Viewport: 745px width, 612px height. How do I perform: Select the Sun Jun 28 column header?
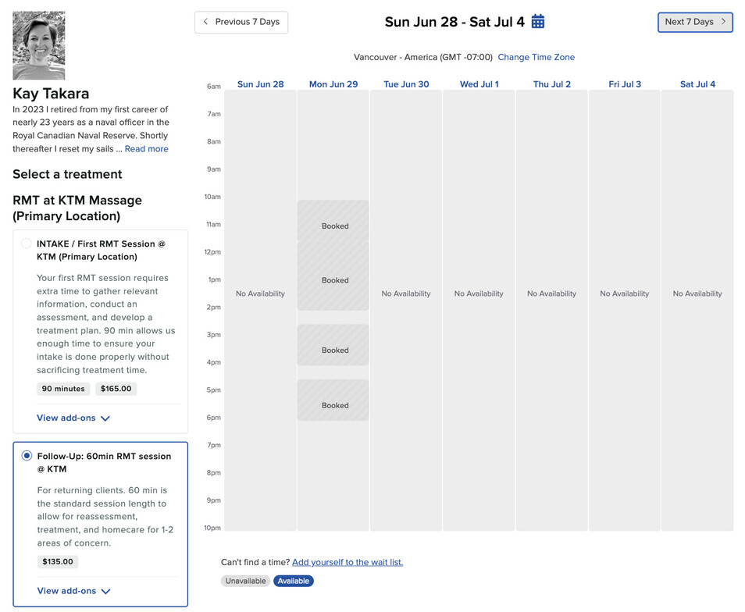point(260,84)
